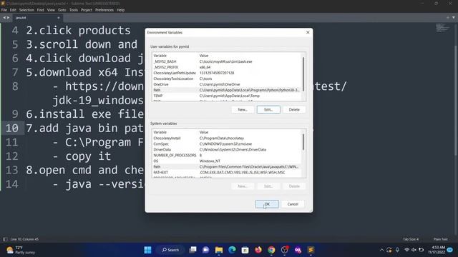
Task: Open Sublime Text from the taskbar
Action: (311, 250)
